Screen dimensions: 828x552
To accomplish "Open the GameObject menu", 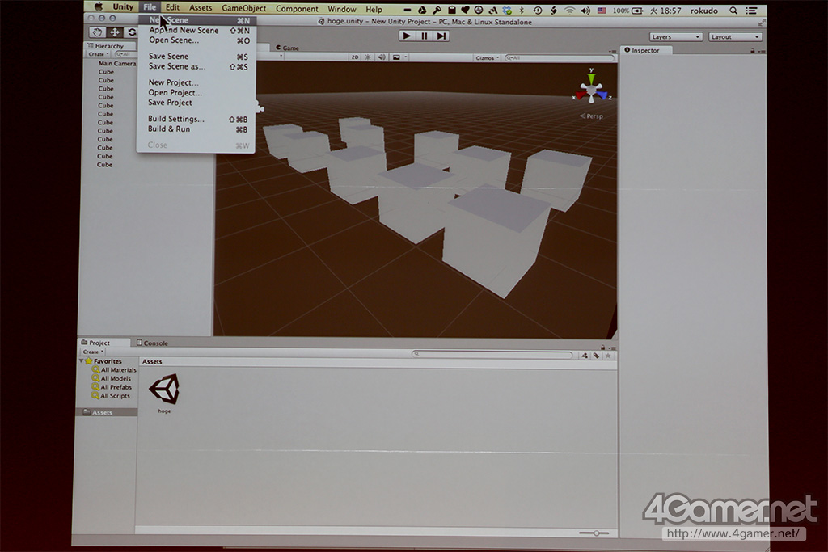I will coord(244,8).
